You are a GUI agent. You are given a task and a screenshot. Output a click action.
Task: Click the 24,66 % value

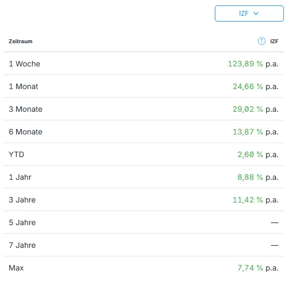(248, 86)
